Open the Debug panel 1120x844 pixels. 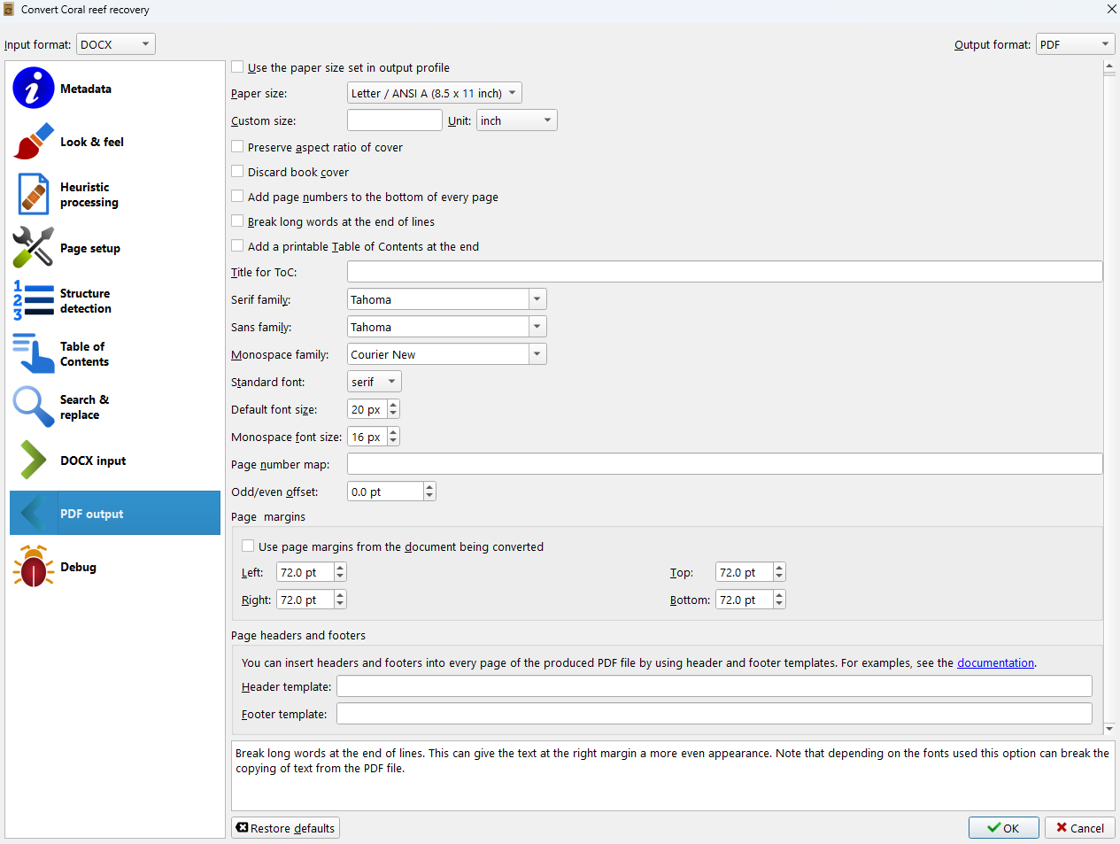pyautogui.click(x=80, y=567)
